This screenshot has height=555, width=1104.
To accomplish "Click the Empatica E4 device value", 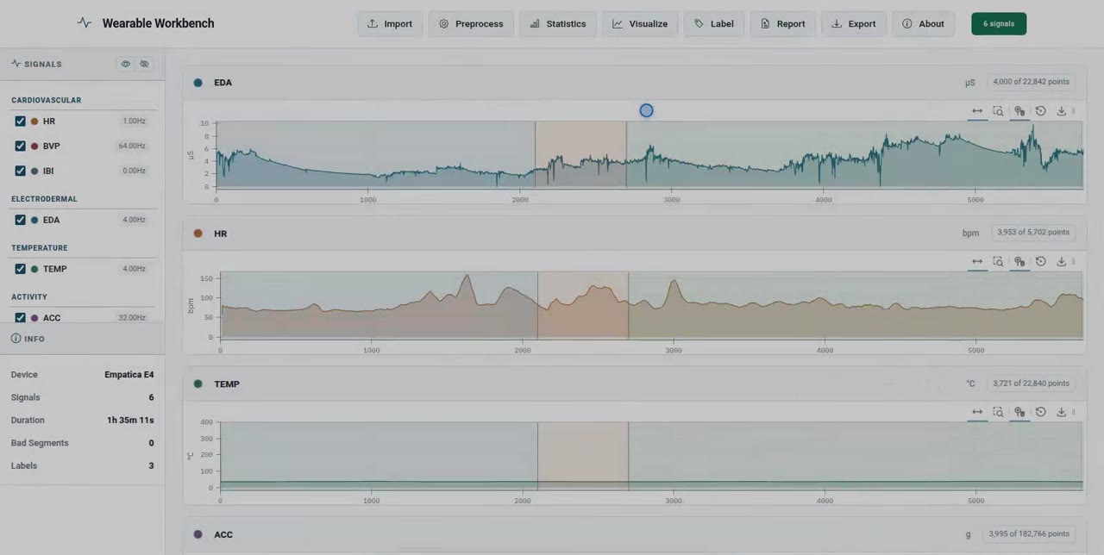I will [x=129, y=375].
